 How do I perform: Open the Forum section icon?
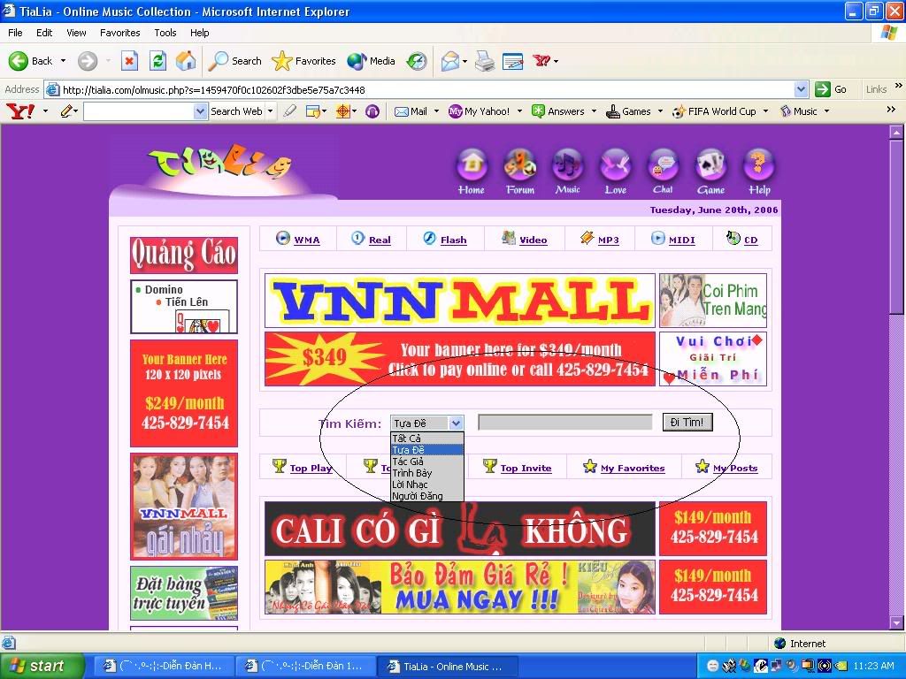tap(520, 165)
